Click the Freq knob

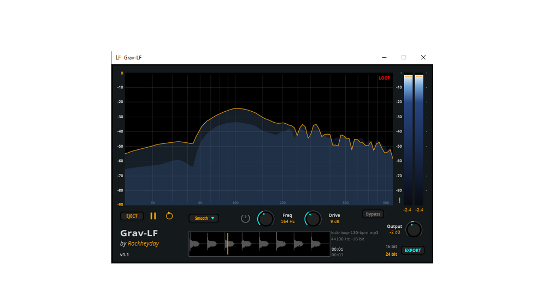pos(265,219)
